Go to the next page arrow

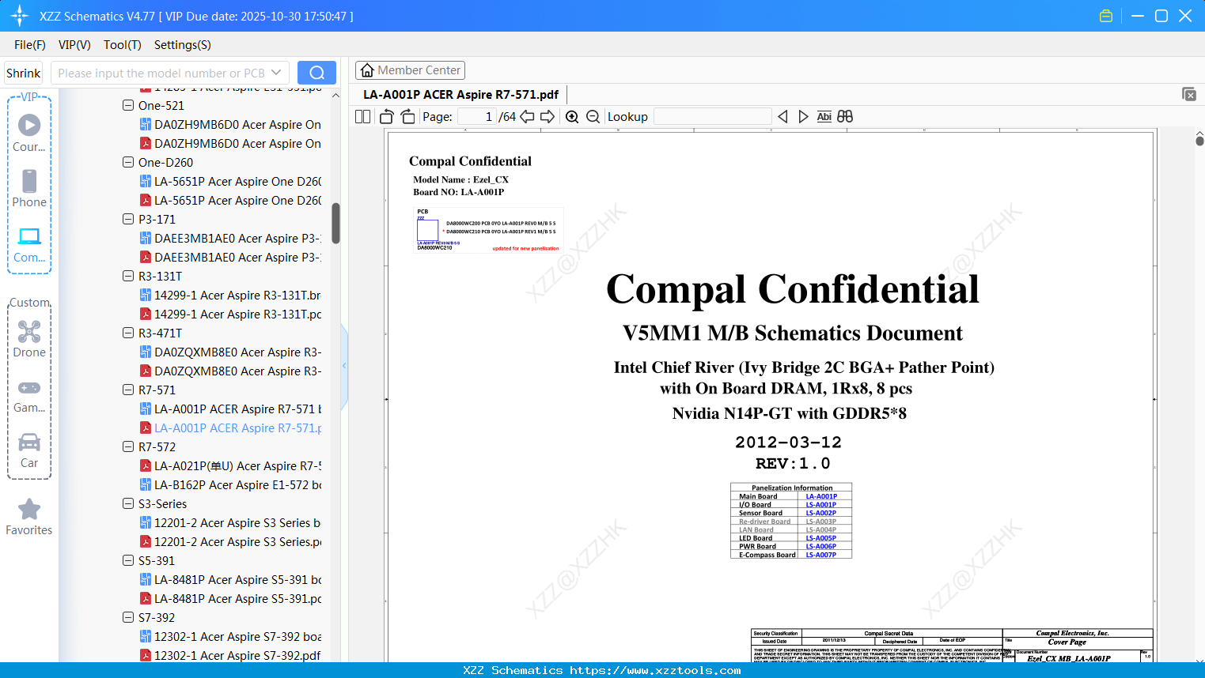[x=548, y=117]
